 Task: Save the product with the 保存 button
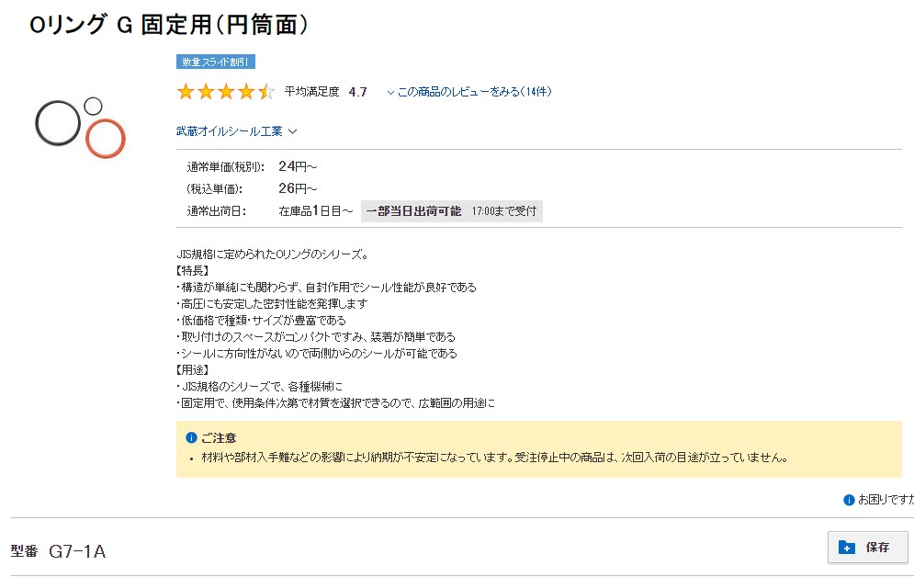[867, 548]
